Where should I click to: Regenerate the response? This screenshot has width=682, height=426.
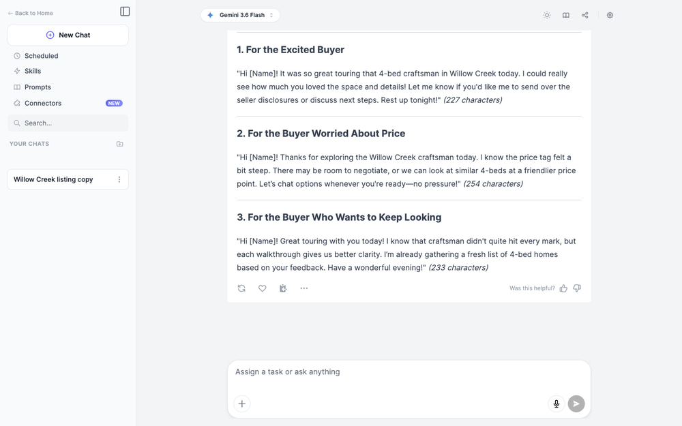(x=241, y=288)
